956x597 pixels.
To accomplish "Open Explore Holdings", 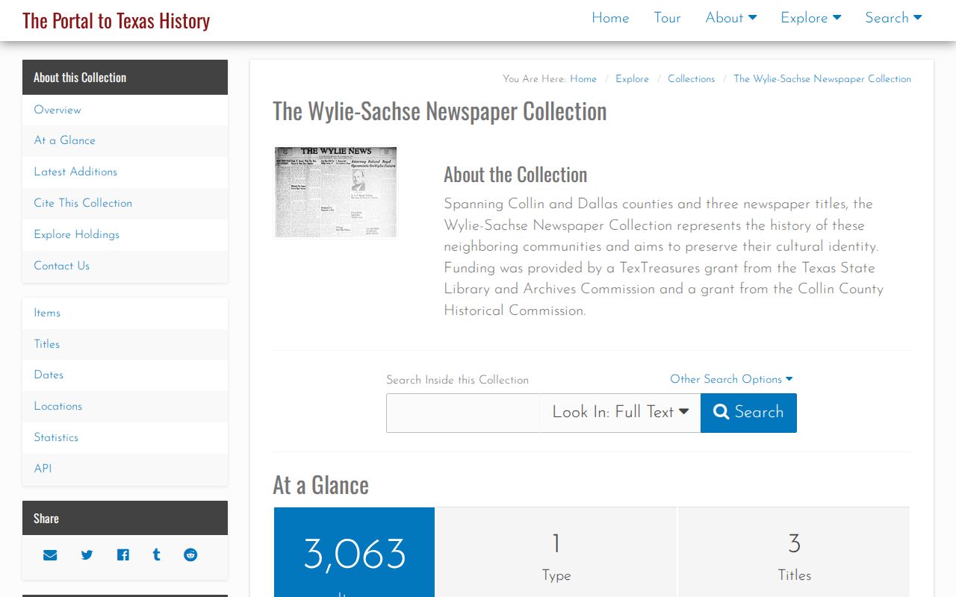I will [x=125, y=235].
